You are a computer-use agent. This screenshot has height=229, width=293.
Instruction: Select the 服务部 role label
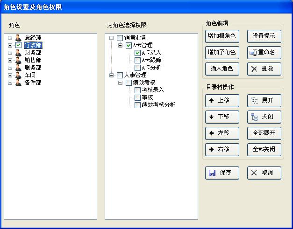click(x=33, y=68)
